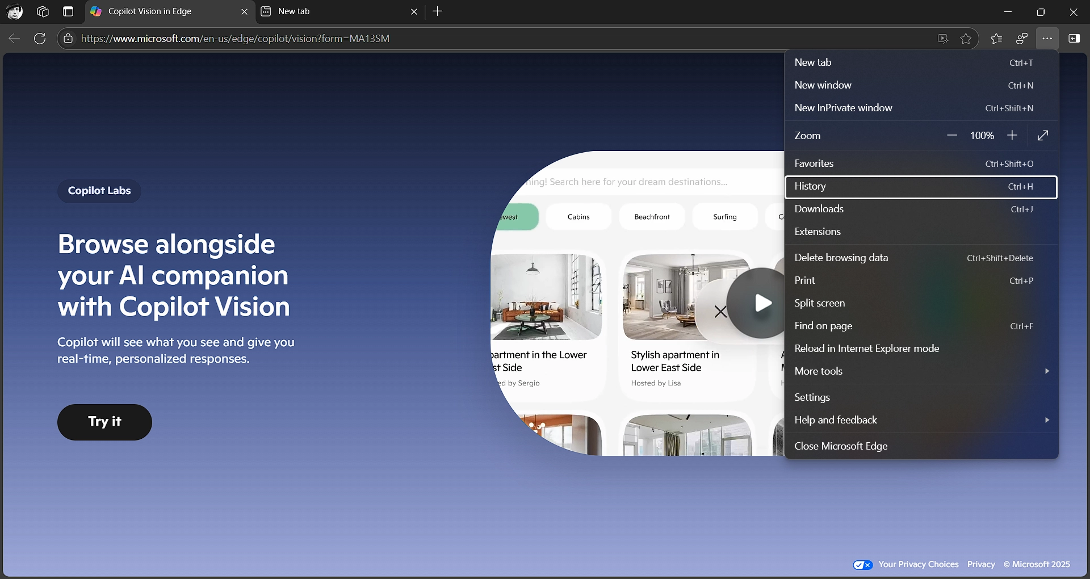Enter full screen via zoom arrow icon
The width and height of the screenshot is (1090, 579).
pyautogui.click(x=1043, y=135)
